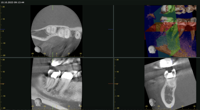Select green slice marker atop sagittal view
This screenshot has width=200, height=110.
tap(53, 60)
